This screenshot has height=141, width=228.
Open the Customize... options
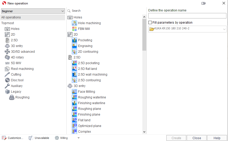(x=13, y=138)
